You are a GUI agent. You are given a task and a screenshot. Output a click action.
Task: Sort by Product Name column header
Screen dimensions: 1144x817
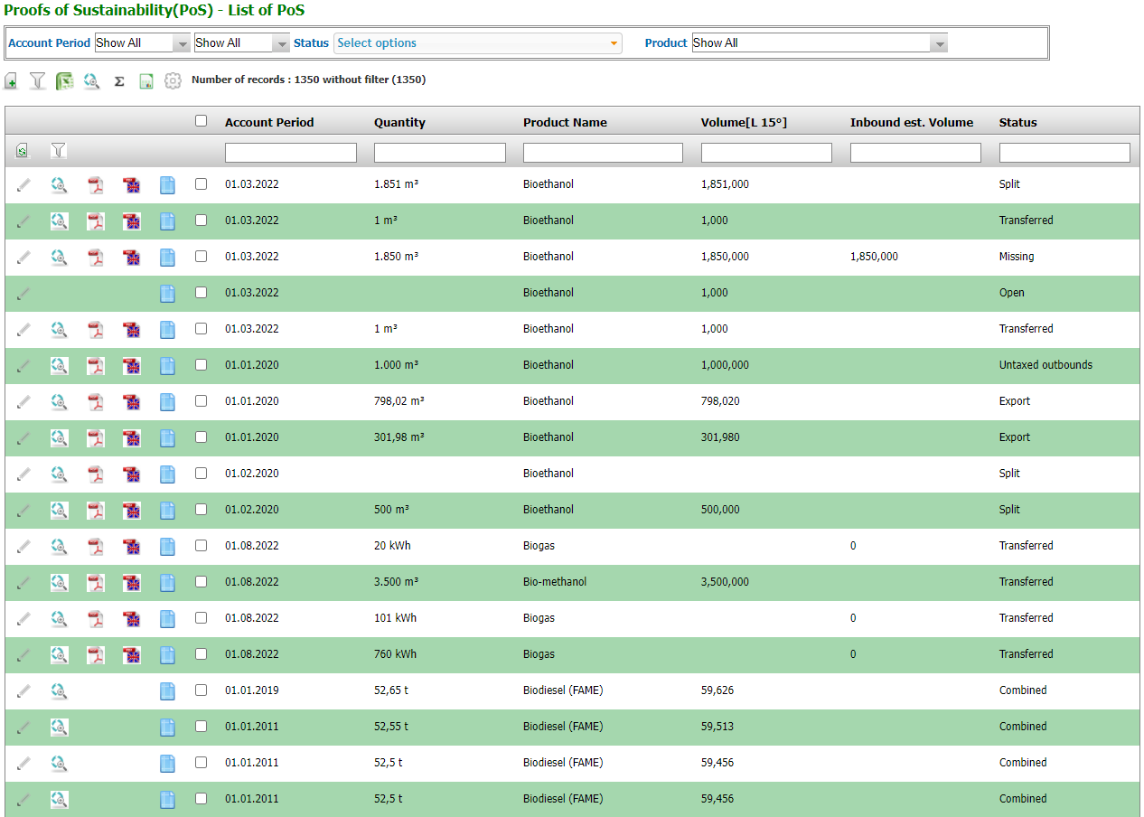pyautogui.click(x=565, y=123)
